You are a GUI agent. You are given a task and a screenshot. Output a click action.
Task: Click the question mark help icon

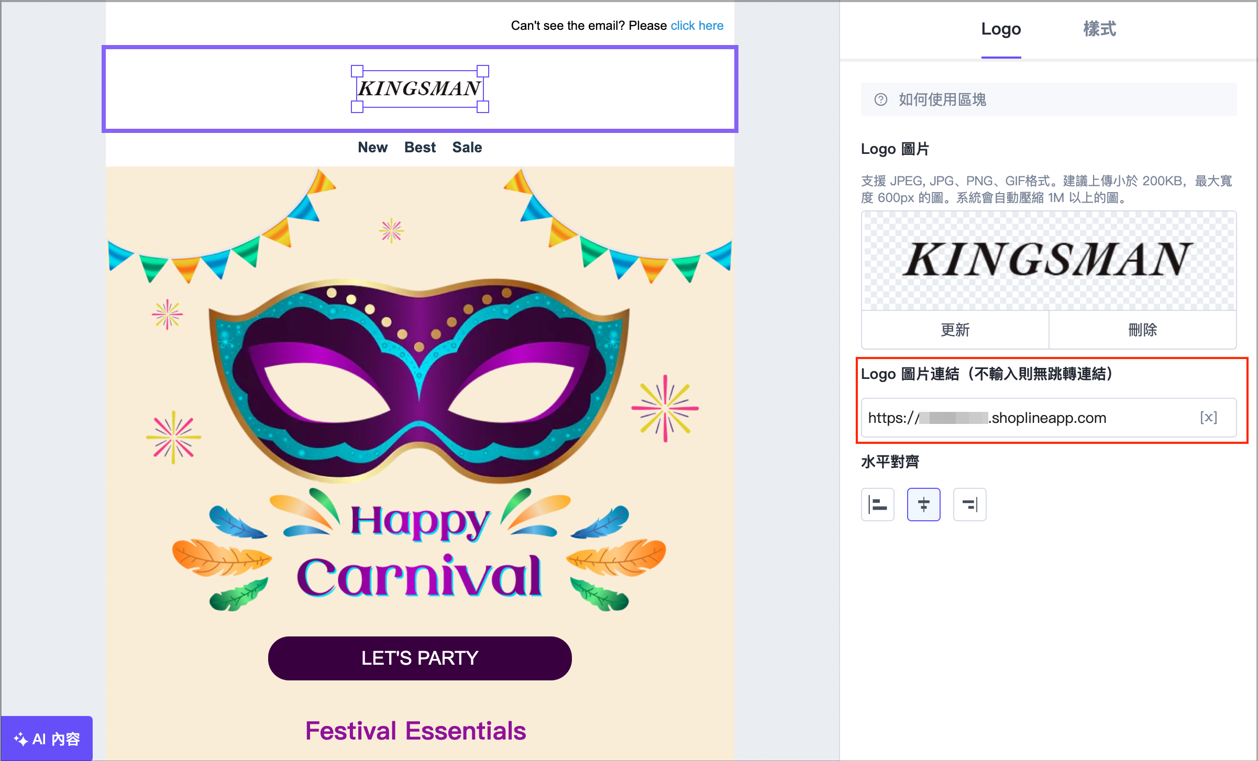881,99
